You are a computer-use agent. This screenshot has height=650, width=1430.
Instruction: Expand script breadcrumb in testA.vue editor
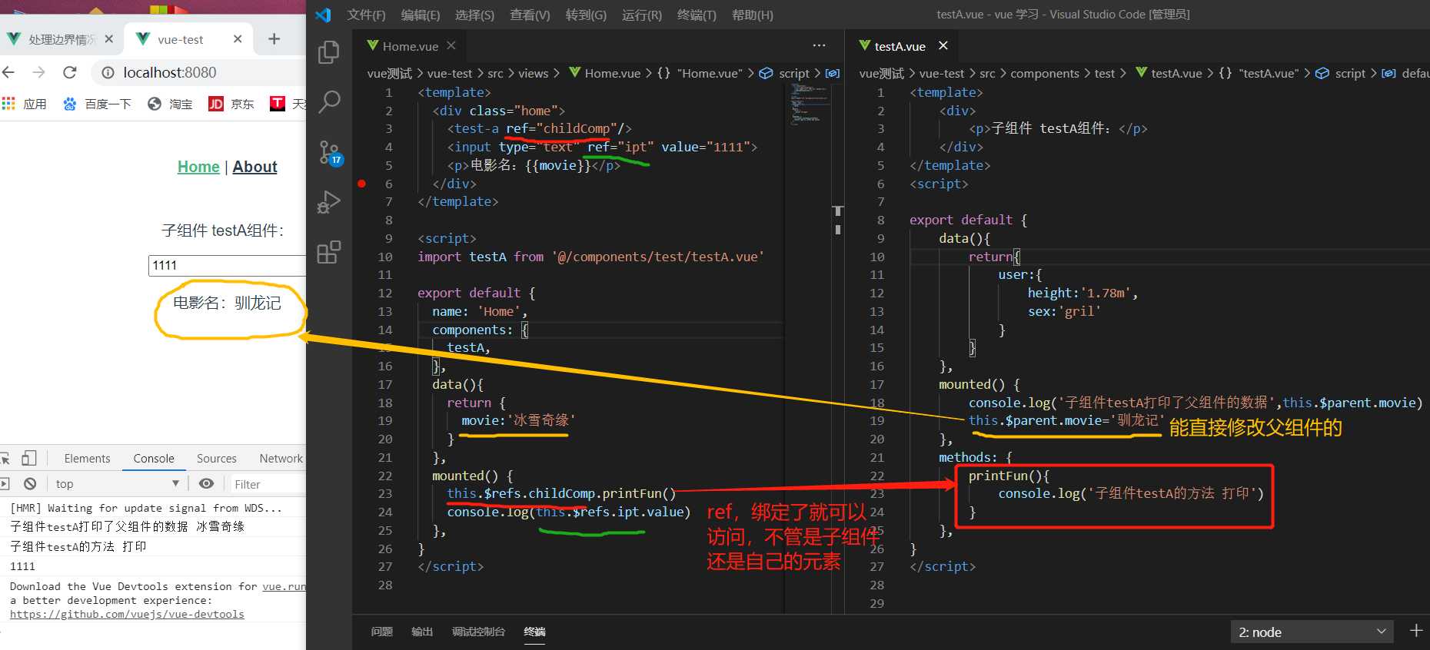click(x=1350, y=73)
